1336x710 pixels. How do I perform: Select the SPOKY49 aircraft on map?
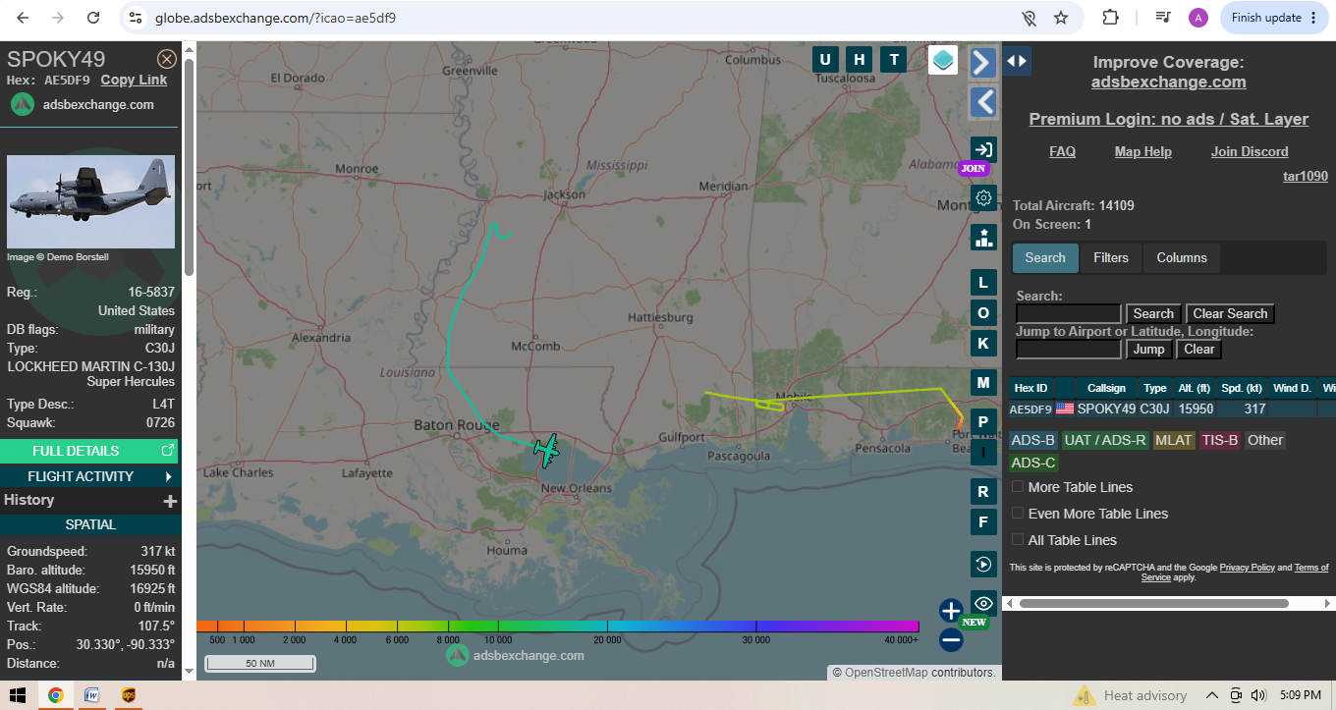(x=547, y=450)
